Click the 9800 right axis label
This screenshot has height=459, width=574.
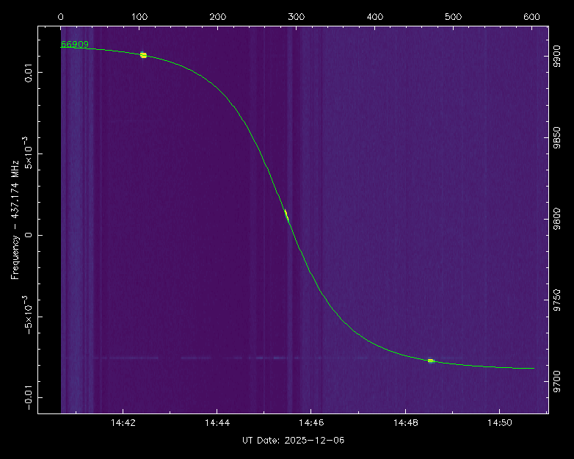click(x=557, y=220)
